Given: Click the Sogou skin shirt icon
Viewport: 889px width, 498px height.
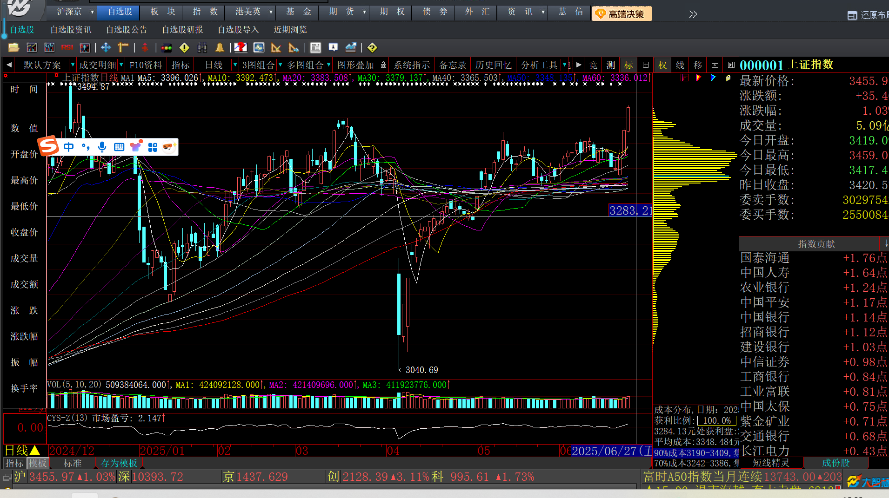Looking at the screenshot, I should [x=136, y=147].
